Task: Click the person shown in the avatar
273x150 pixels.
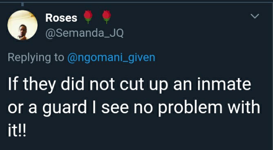Action: click(22, 32)
